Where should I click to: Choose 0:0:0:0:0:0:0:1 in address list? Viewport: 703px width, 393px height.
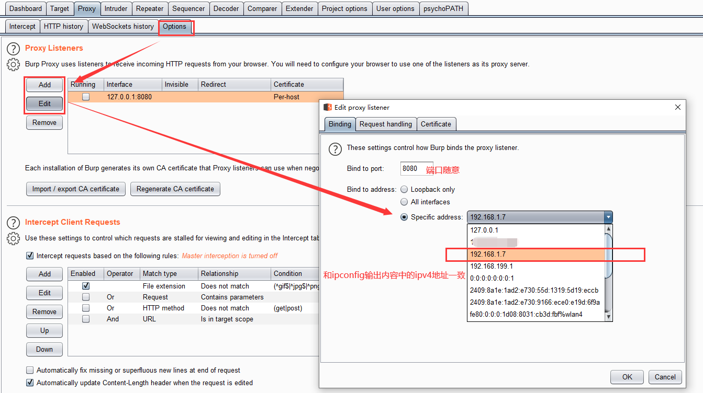[535, 278]
